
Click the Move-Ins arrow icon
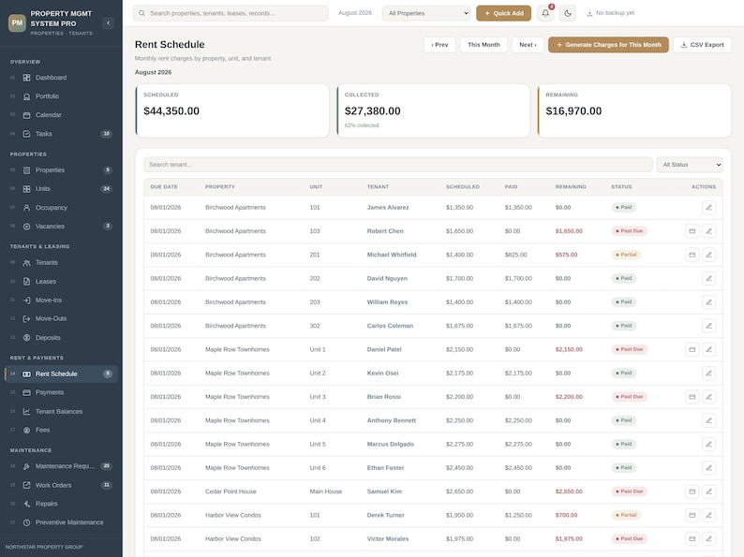tap(26, 300)
